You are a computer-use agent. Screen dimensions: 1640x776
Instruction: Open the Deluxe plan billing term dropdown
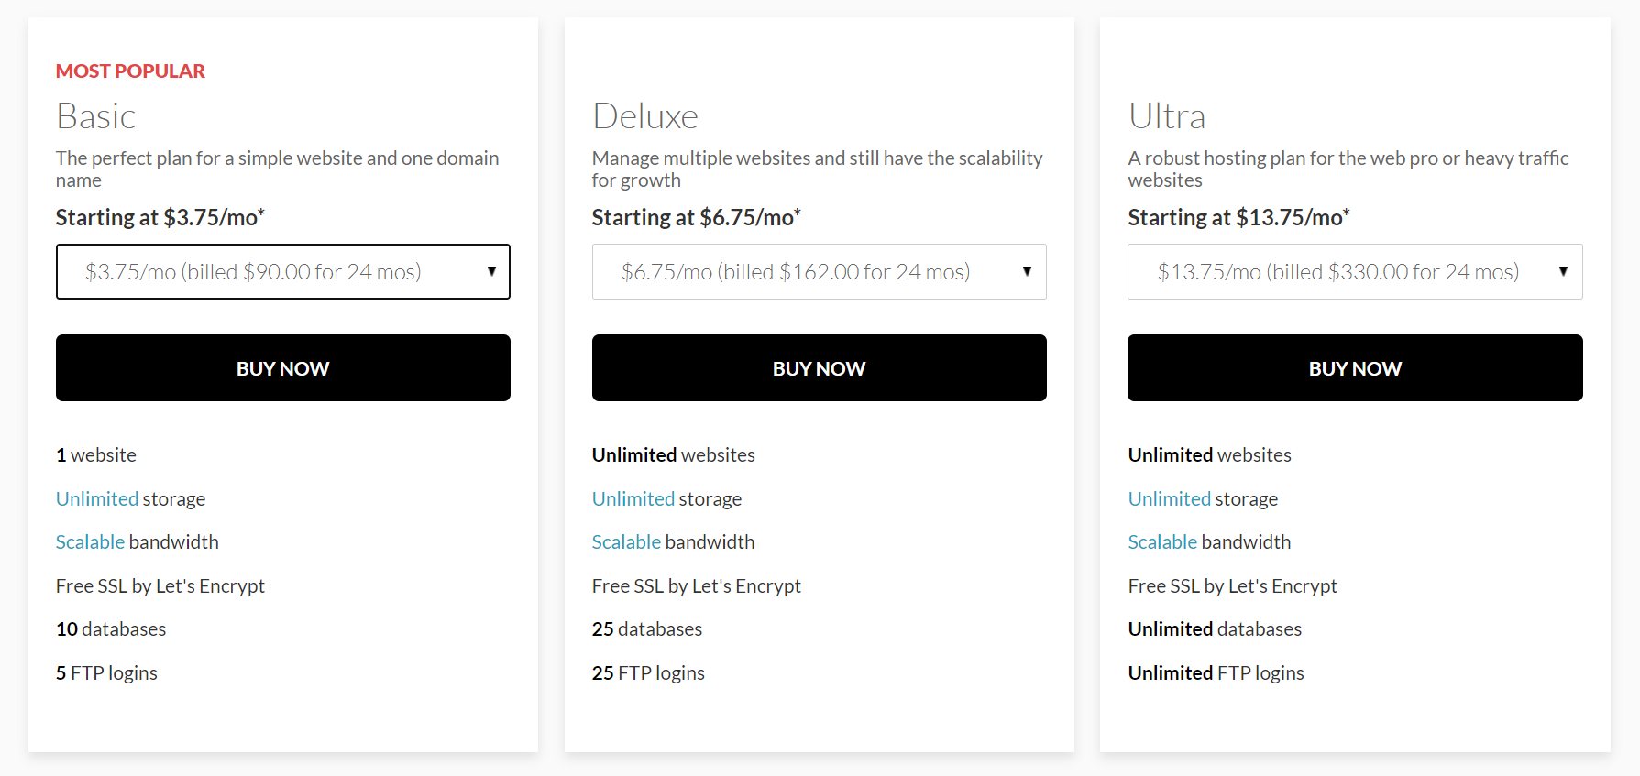point(819,271)
